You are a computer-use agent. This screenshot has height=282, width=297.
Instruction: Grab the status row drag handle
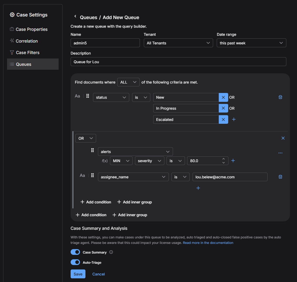pos(88,96)
